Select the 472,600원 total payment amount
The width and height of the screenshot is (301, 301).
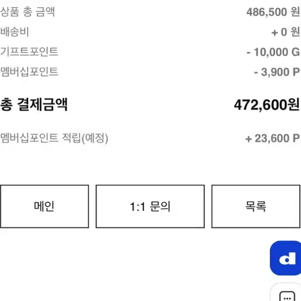[x=267, y=105]
